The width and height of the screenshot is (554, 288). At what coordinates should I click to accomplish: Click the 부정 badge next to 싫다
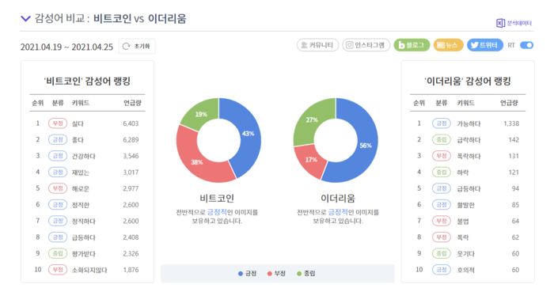[x=58, y=123]
